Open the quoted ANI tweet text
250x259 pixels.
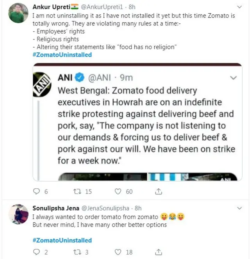[146, 125]
